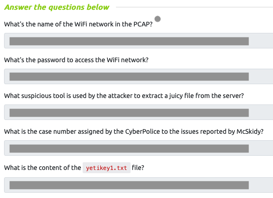273x198 pixels.
Task: Focus the WiFi network name answer field
Action: [x=139, y=41]
